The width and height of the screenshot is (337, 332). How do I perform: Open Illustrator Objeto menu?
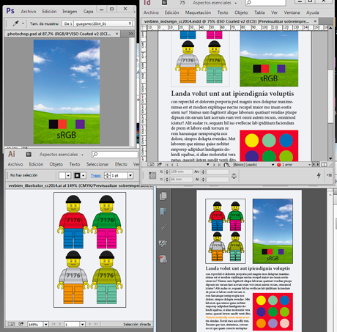tap(56, 164)
